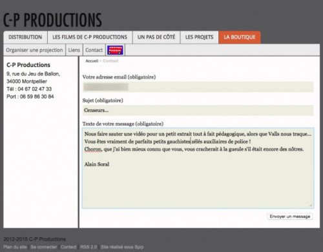The image size is (323, 252).
Task: Click the red double-decker bus icon
Action: click(115, 50)
